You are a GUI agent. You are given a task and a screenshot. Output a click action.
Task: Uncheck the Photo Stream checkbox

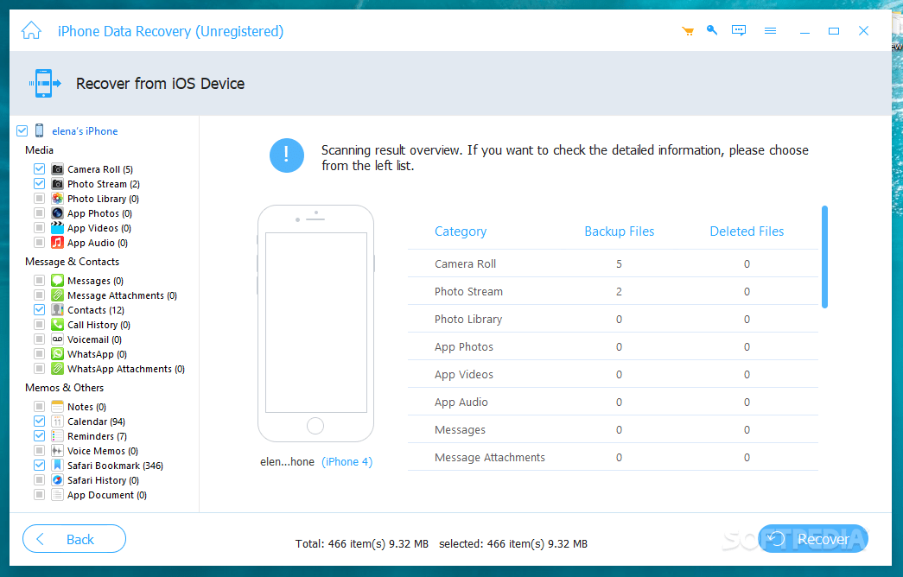(x=39, y=183)
